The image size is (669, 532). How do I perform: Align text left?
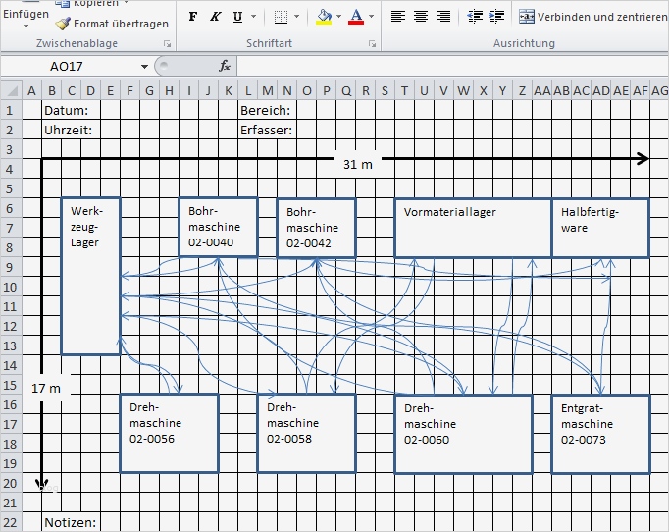(x=398, y=17)
